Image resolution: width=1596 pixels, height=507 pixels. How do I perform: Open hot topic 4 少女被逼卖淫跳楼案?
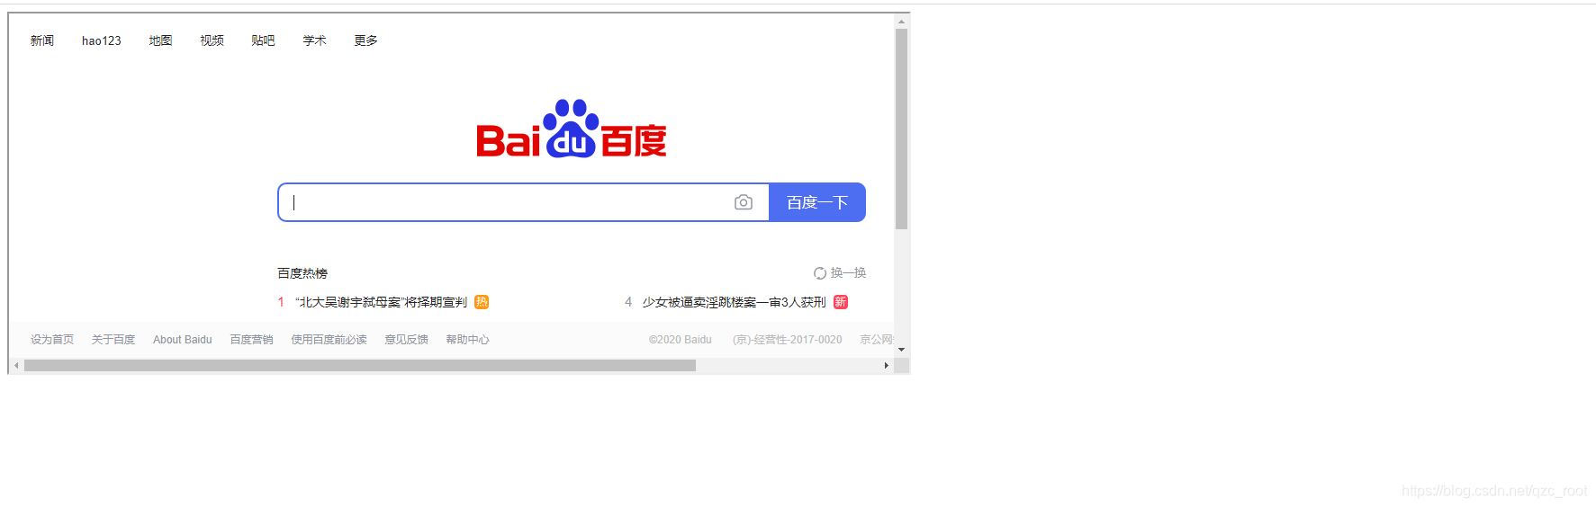point(734,302)
